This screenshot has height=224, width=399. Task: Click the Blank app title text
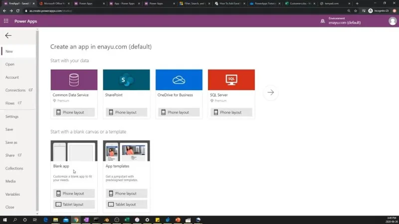coord(61,166)
